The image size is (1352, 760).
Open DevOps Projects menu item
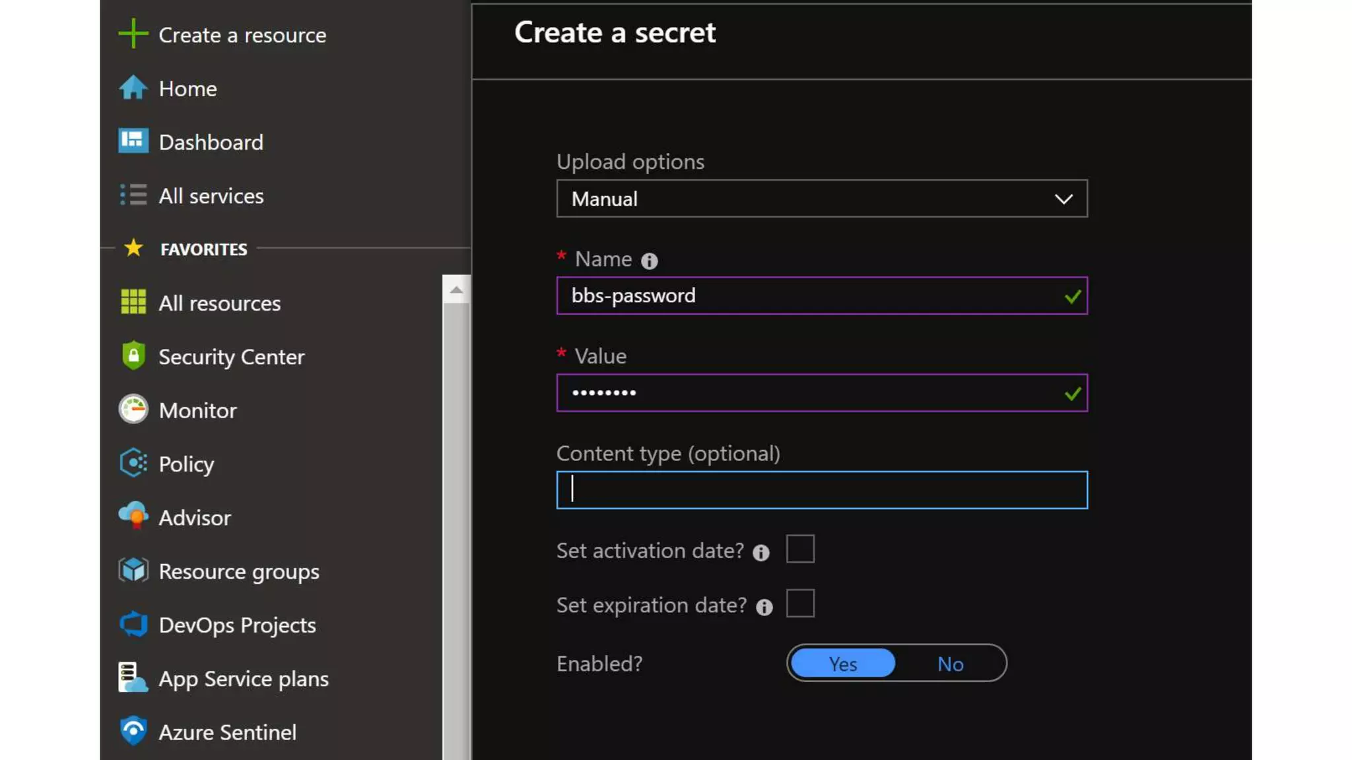pos(237,625)
